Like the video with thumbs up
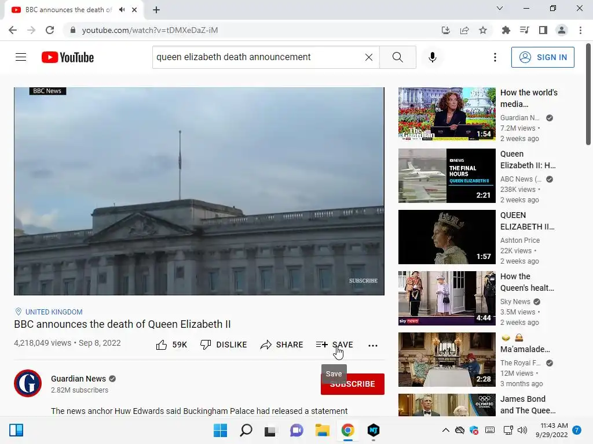593x444 pixels. point(171,345)
